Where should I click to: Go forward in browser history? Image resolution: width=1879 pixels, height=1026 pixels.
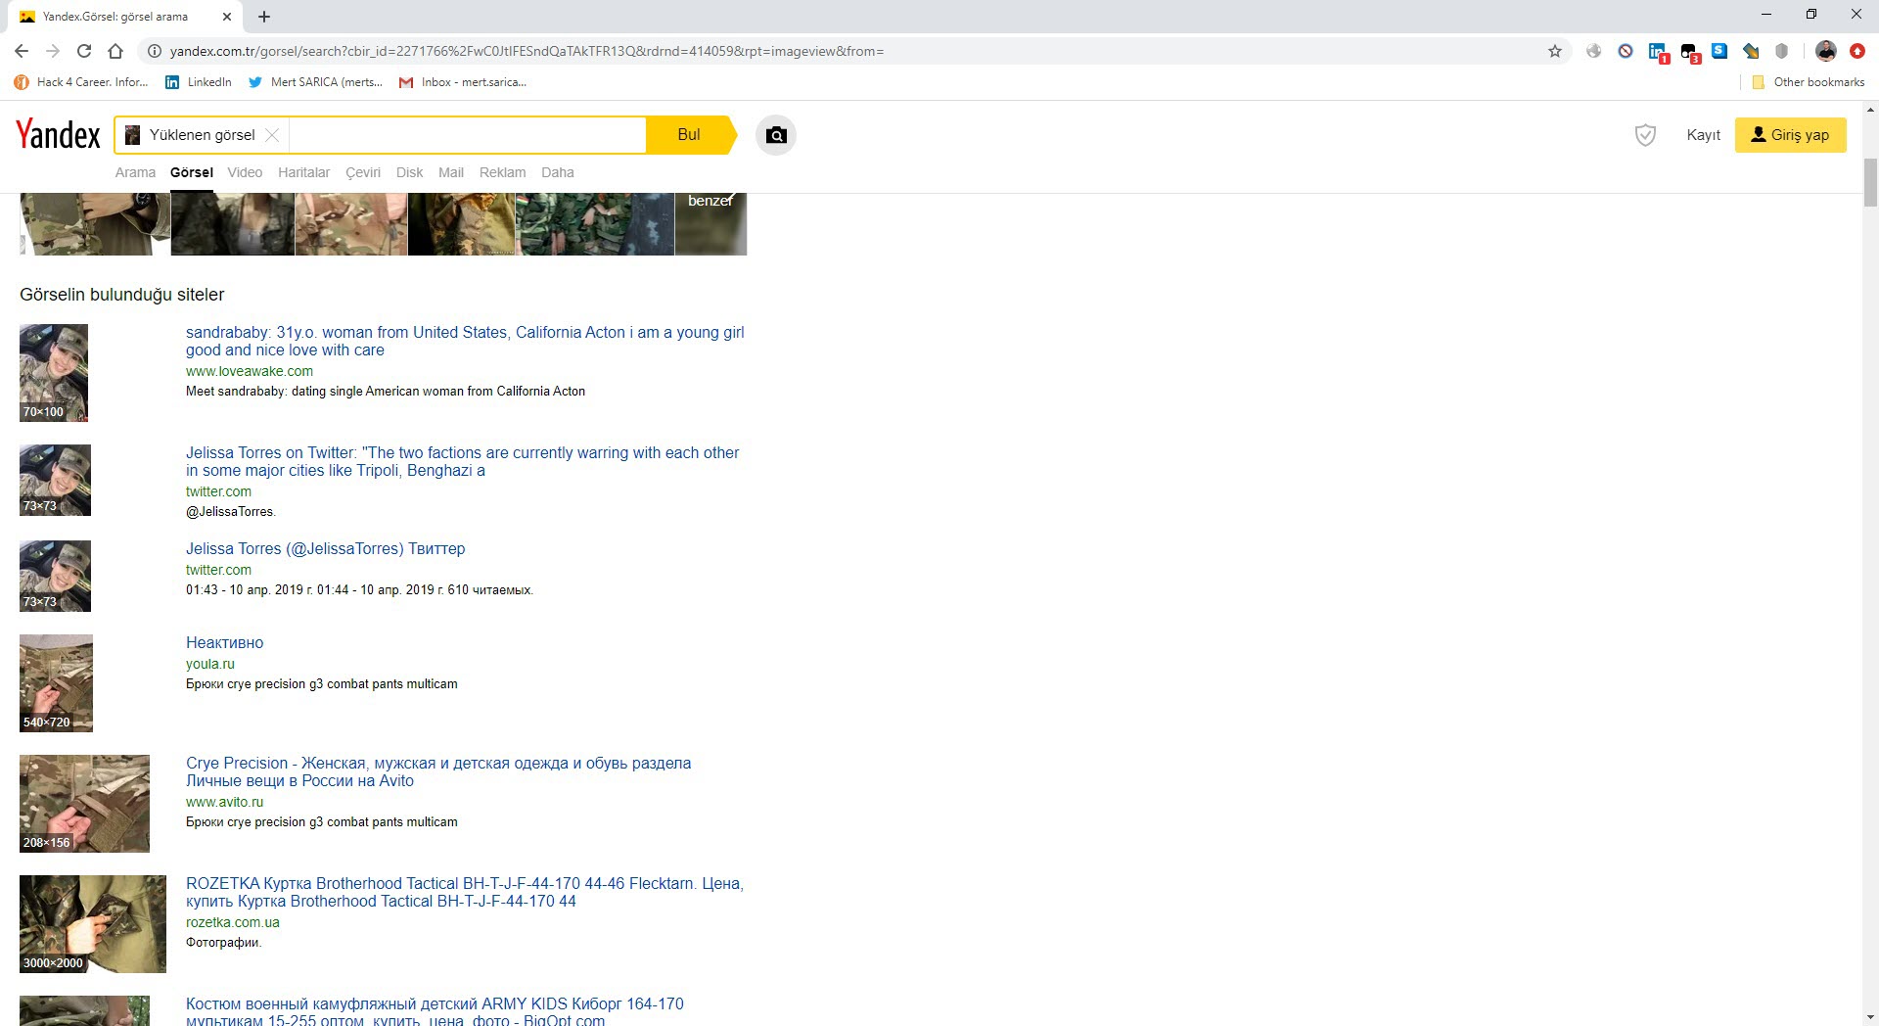click(x=53, y=51)
